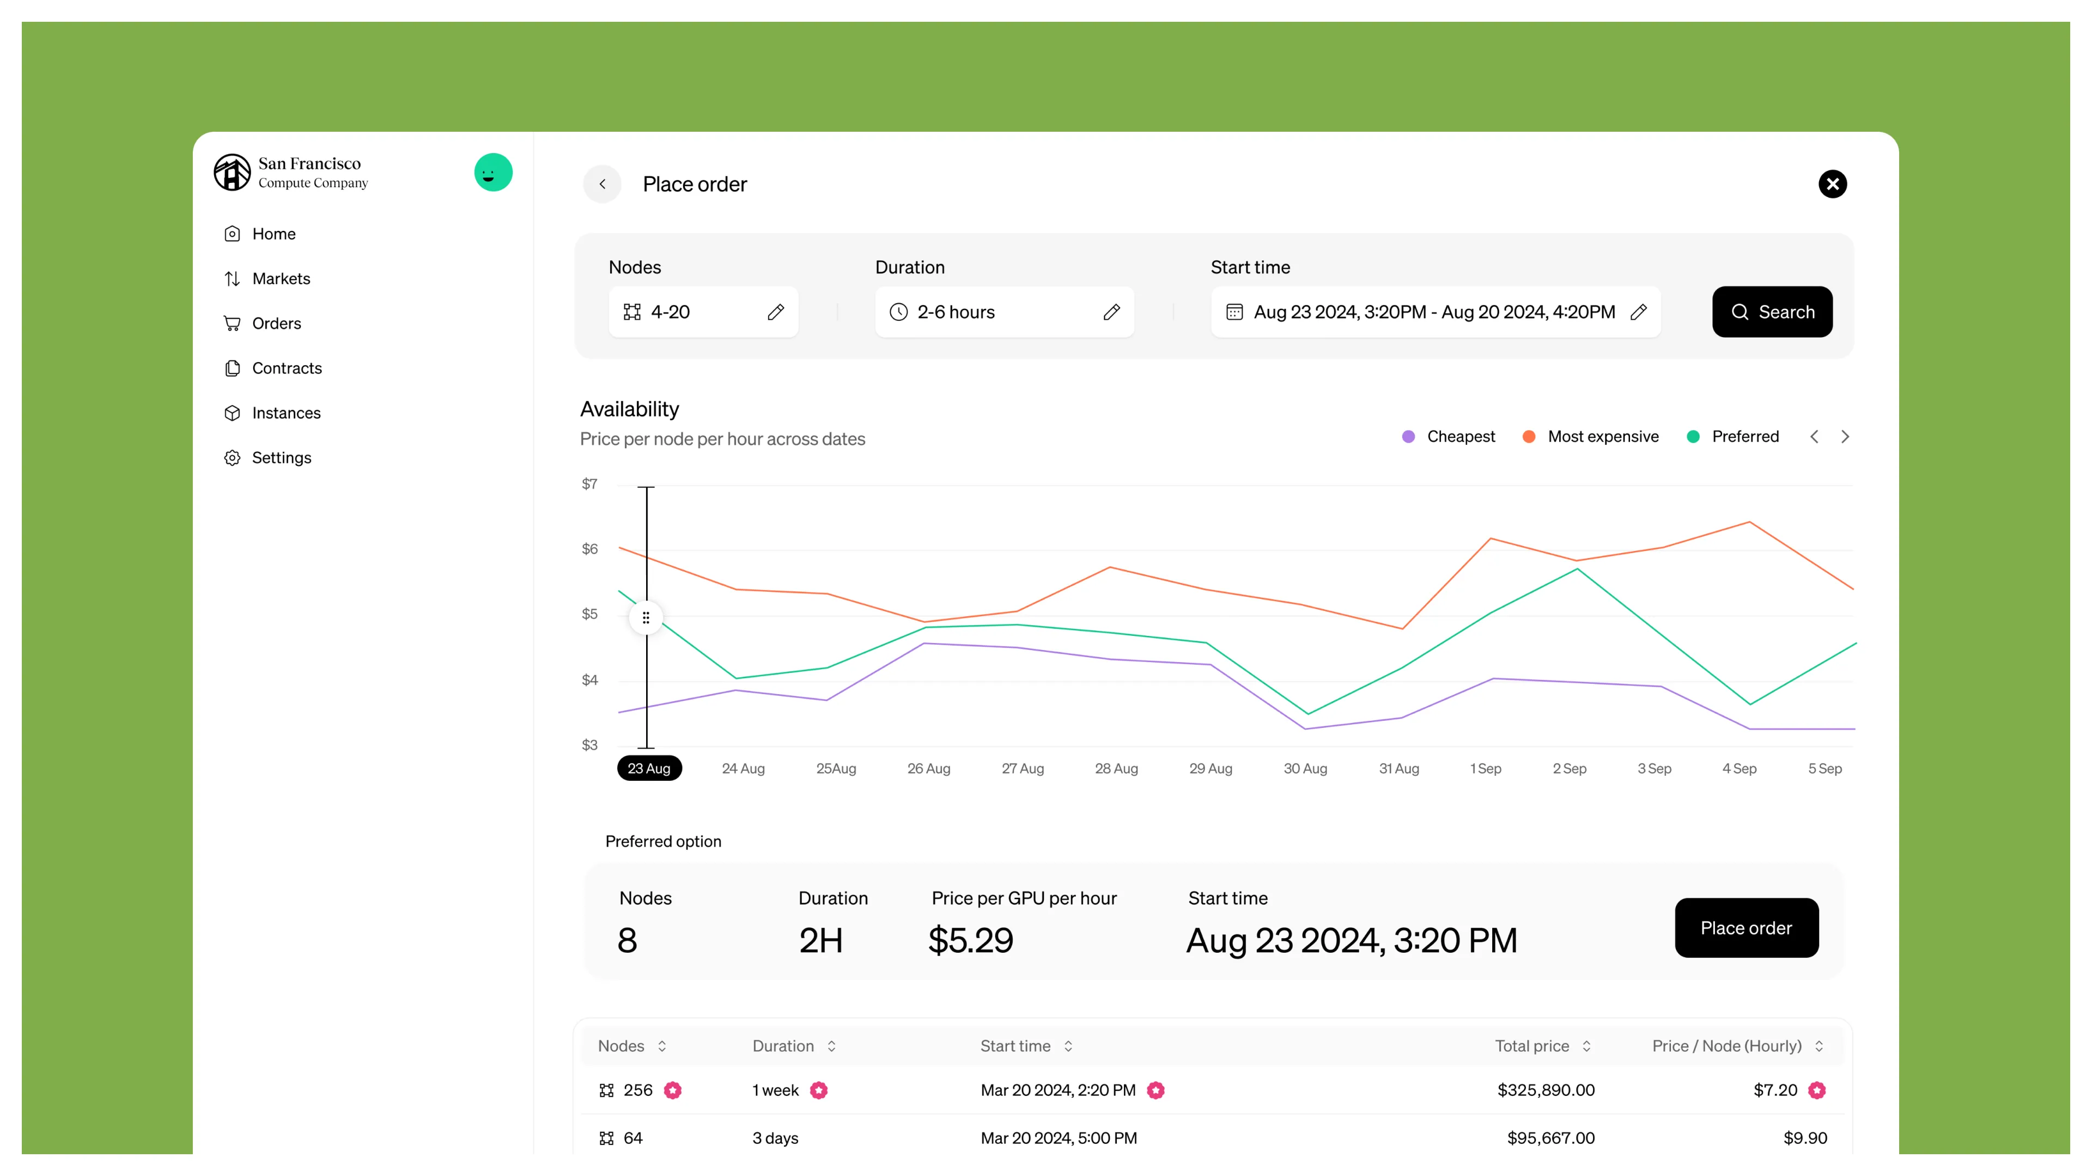Screen dimensions: 2092x1176
Task: Sort table by Nodes column
Action: [632, 1046]
